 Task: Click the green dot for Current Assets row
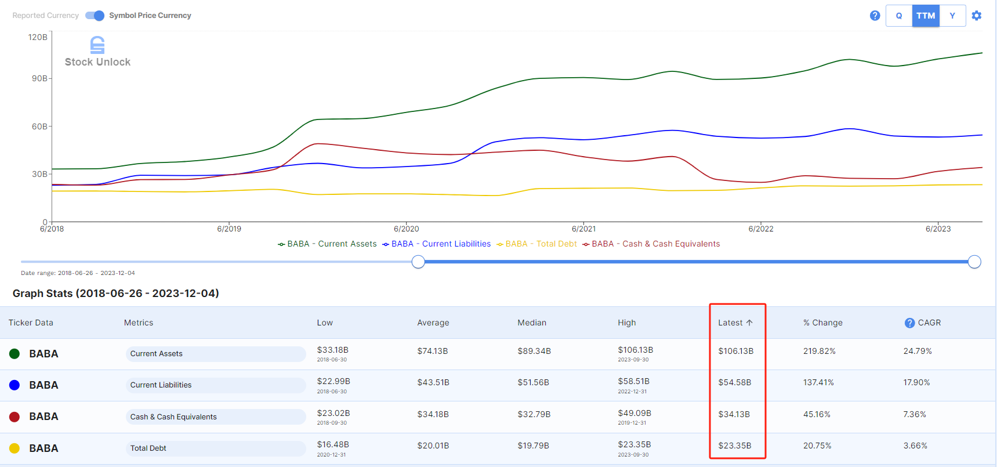click(x=14, y=354)
